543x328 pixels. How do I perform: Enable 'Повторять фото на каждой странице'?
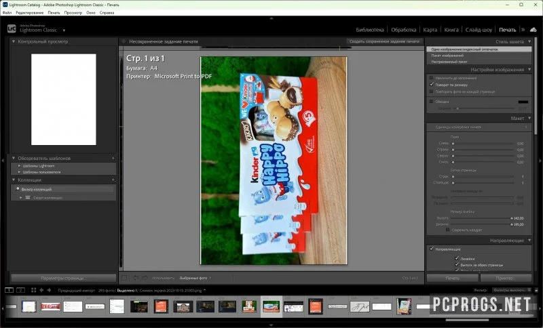(431, 91)
